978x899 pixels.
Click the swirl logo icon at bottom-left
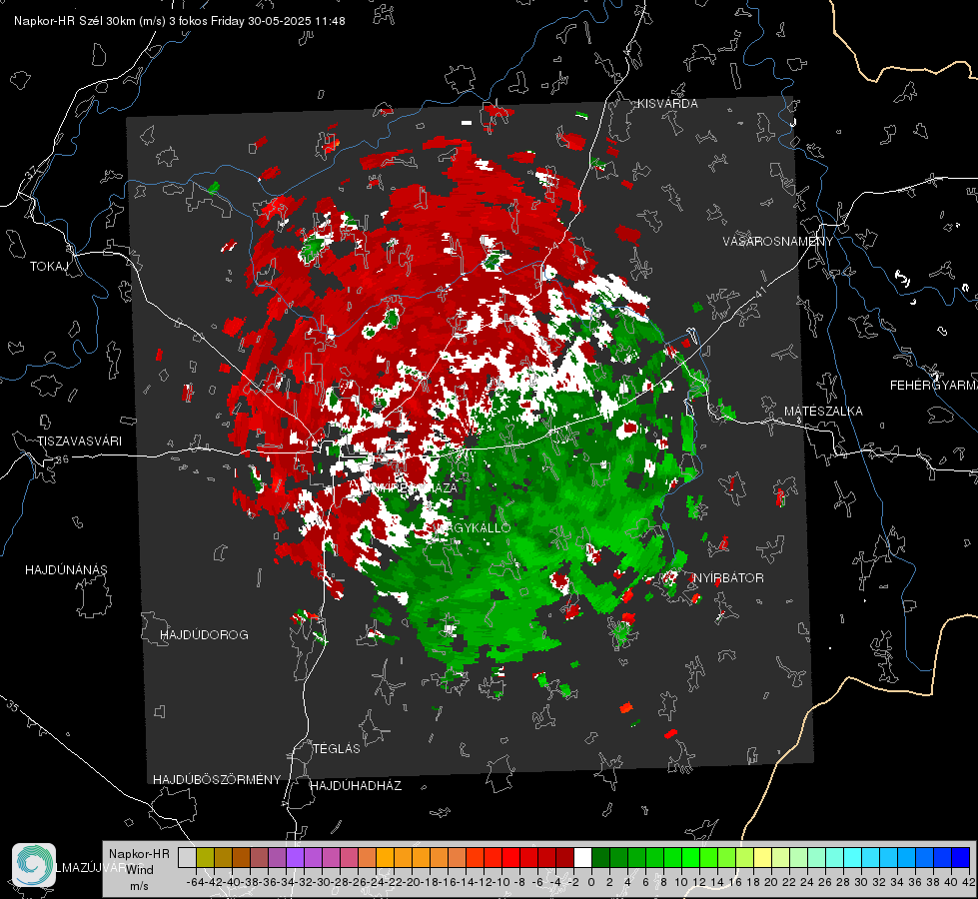34,865
